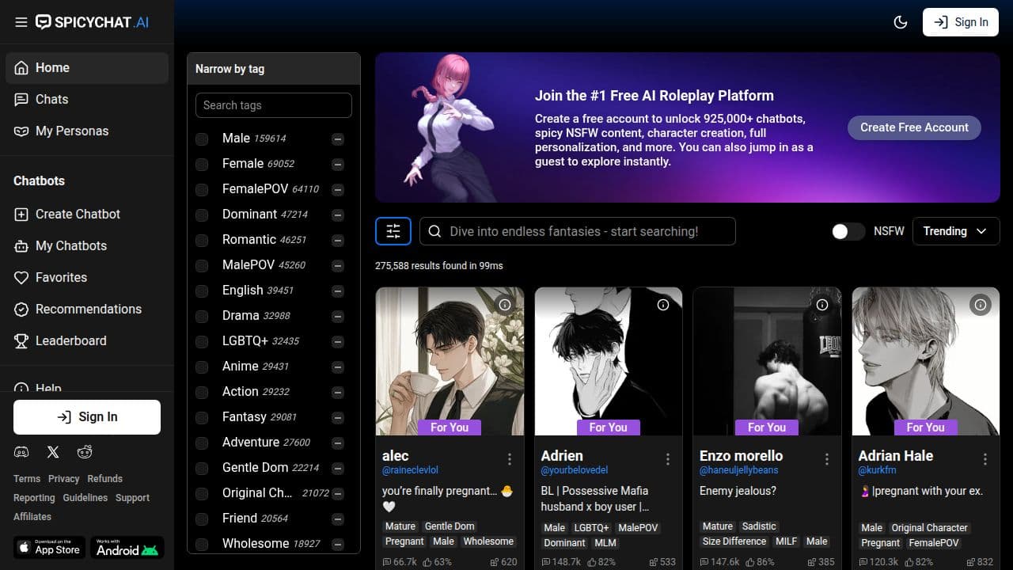Click the Discord icon in sidebar

[21, 452]
